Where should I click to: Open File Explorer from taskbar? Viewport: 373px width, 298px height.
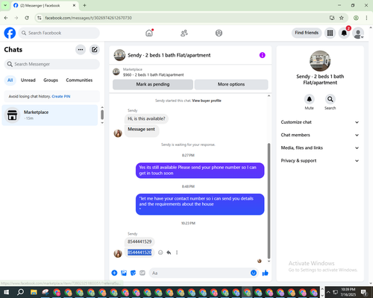point(34,292)
